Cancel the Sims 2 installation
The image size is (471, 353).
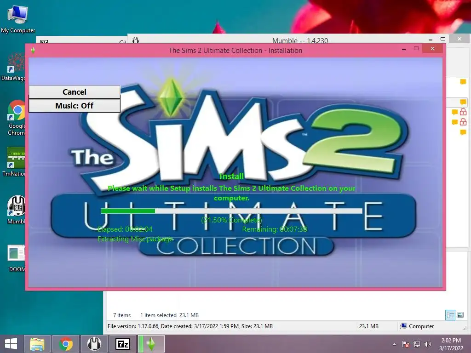pos(75,92)
